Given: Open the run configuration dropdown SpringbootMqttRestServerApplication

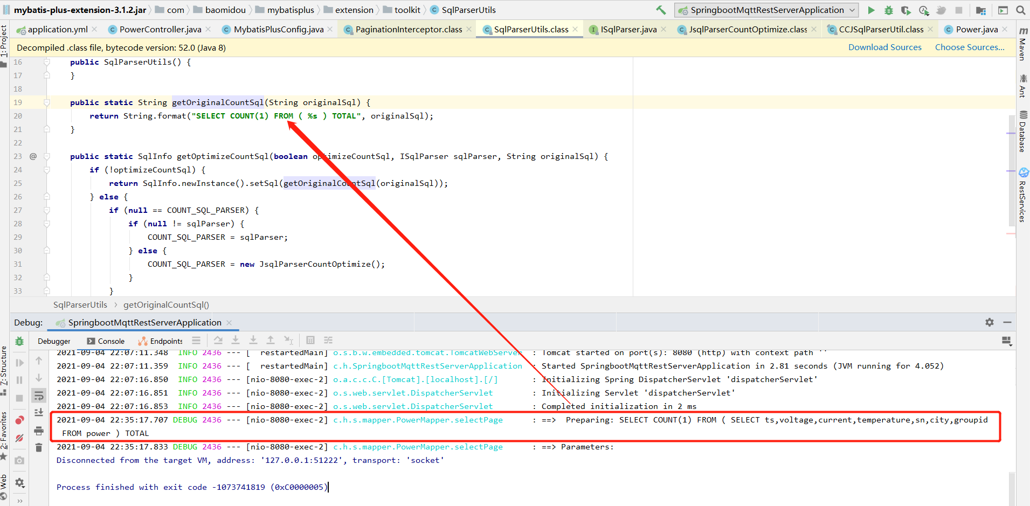Looking at the screenshot, I should [x=766, y=10].
